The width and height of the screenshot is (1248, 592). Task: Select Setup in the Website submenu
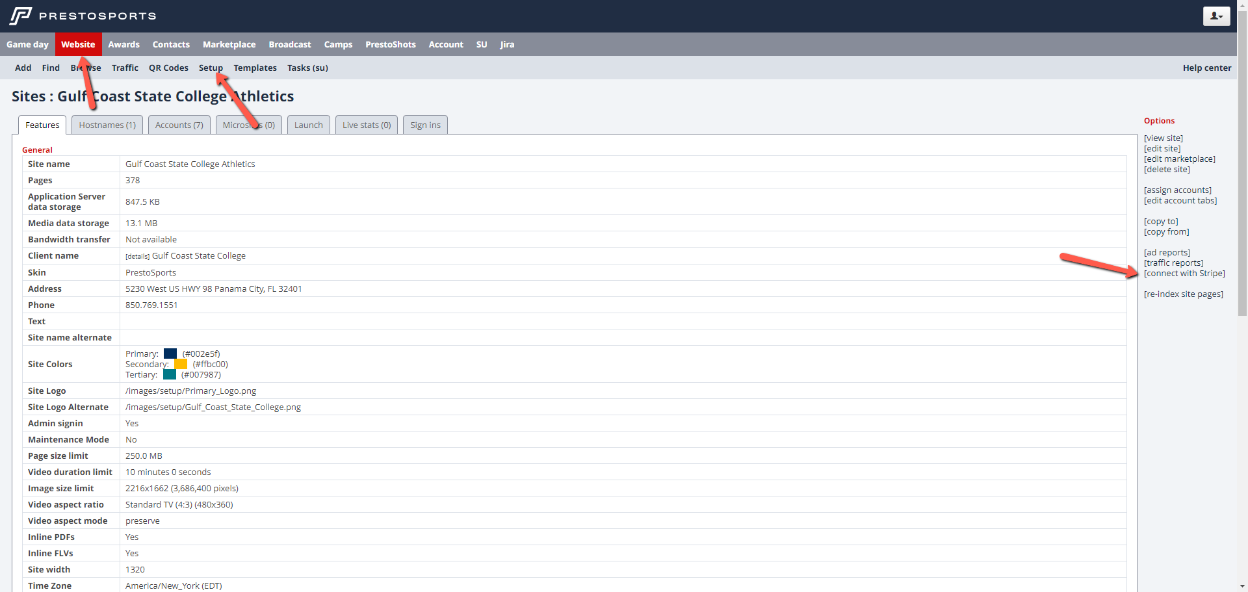[x=210, y=68]
